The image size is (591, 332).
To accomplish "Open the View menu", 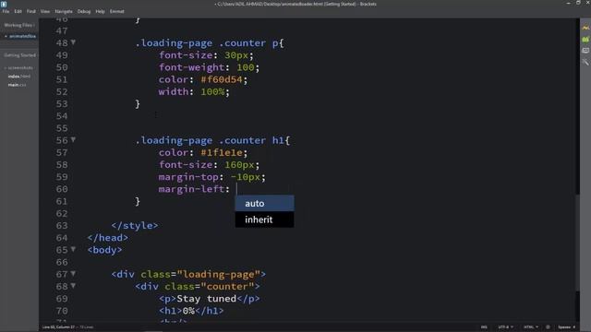I will click(x=45, y=11).
